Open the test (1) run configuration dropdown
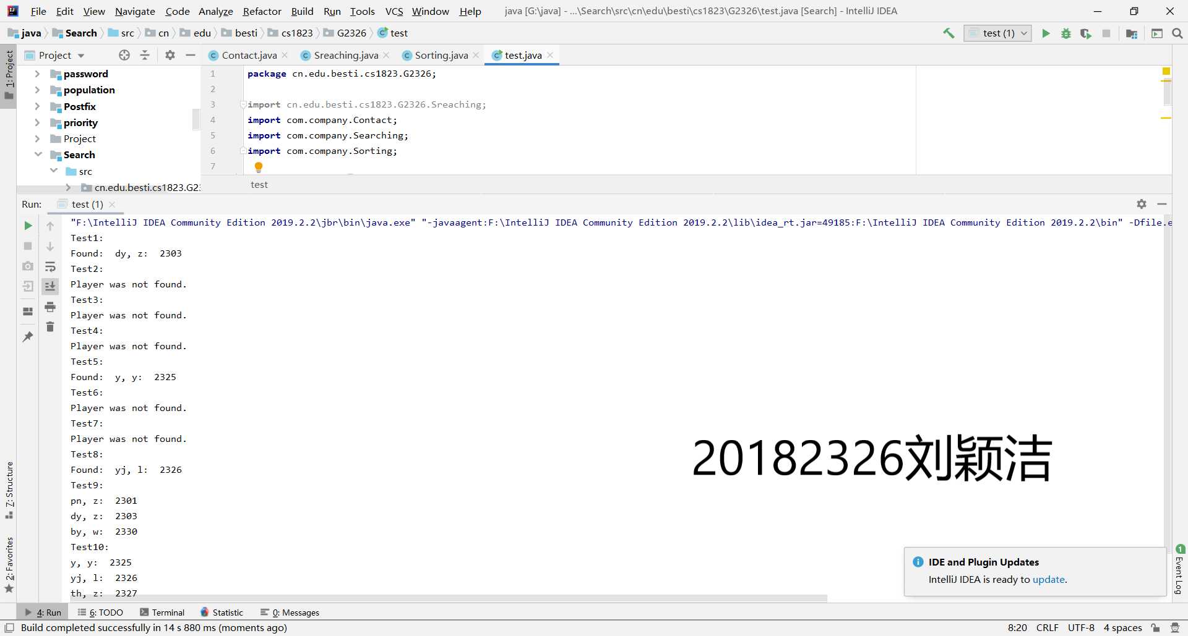Screen dimensions: 1188x636 click(x=997, y=33)
